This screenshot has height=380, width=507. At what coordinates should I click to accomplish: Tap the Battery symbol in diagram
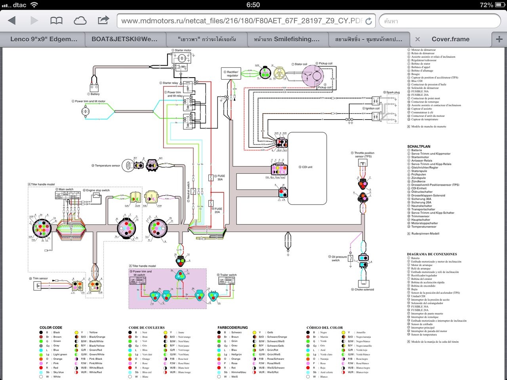(94, 87)
